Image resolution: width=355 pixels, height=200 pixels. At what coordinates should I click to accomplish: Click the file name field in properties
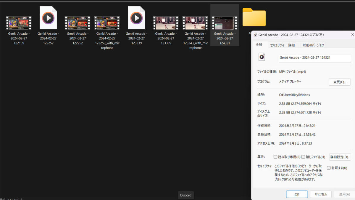tap(315, 58)
